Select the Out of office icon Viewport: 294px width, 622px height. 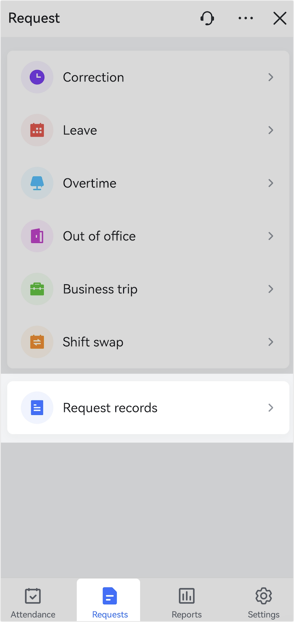click(x=37, y=236)
